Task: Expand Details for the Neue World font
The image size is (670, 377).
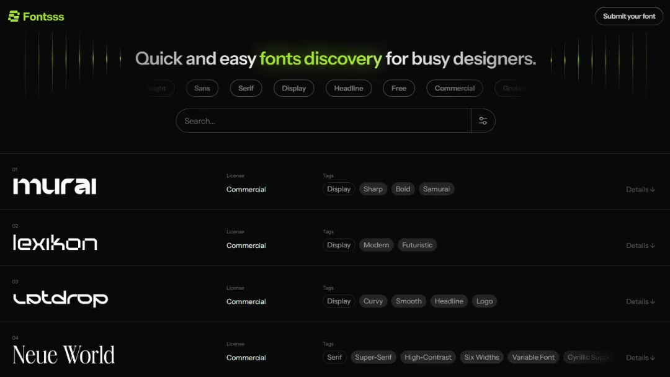Action: pos(640,357)
